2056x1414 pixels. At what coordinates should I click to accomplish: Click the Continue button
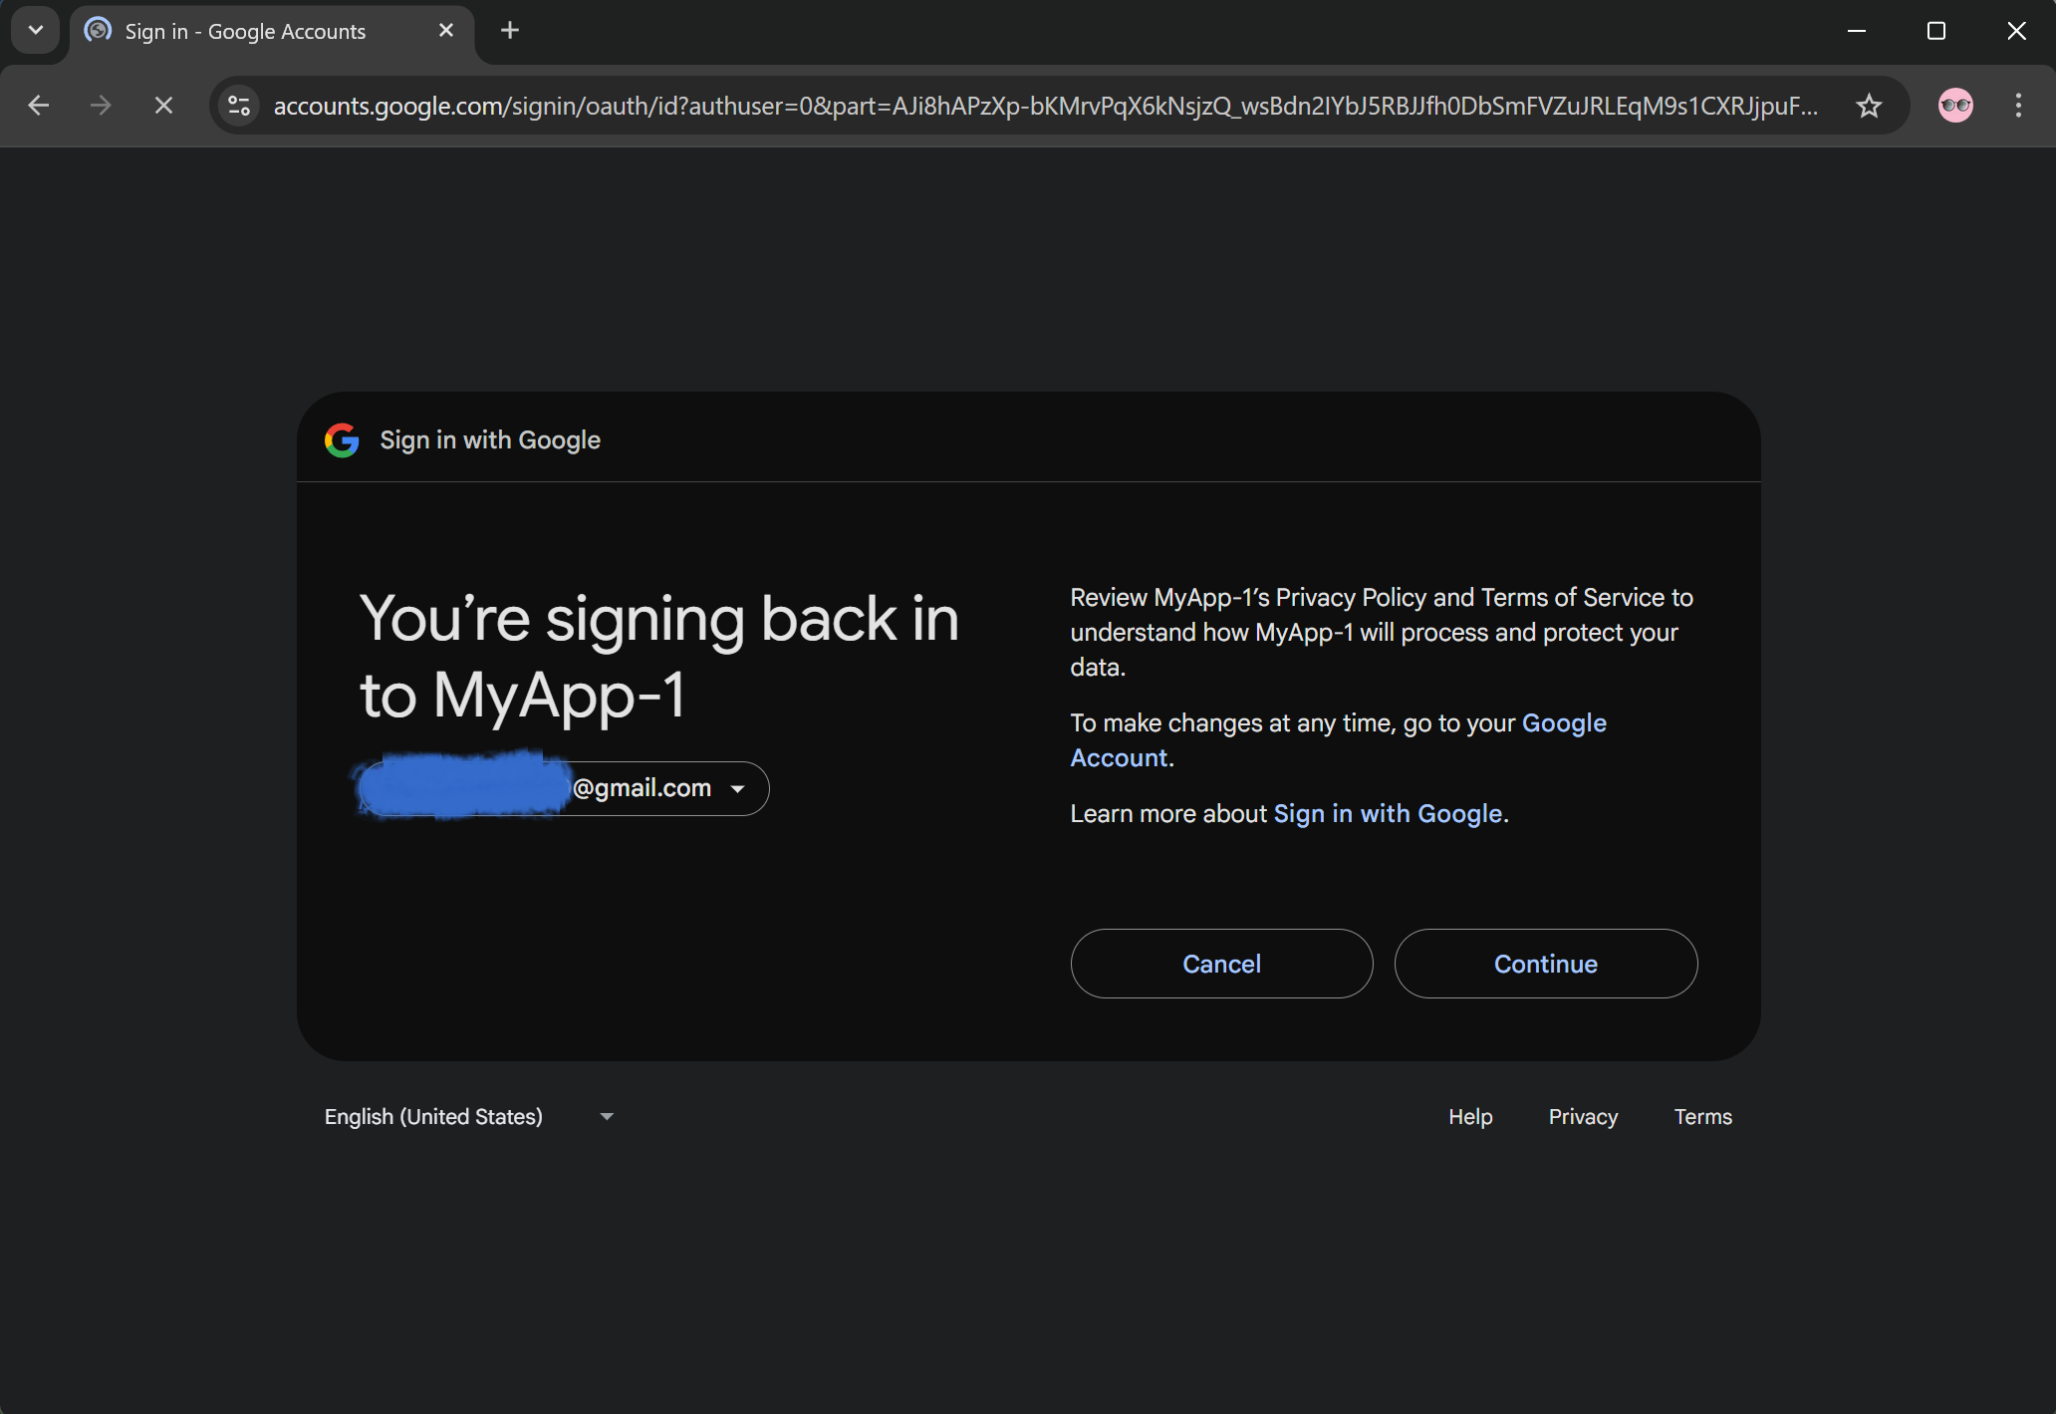(x=1546, y=964)
